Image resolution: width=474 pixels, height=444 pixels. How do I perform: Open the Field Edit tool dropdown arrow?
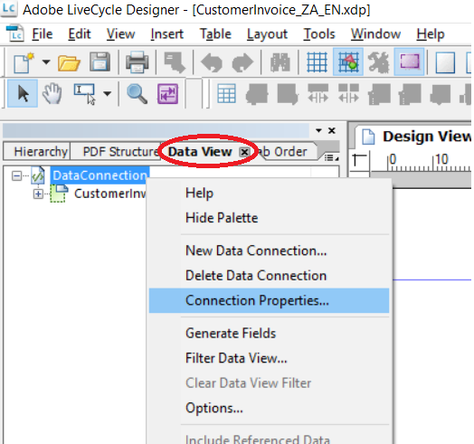point(107,93)
